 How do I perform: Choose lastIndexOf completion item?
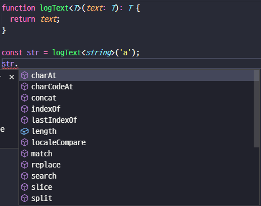(139, 120)
